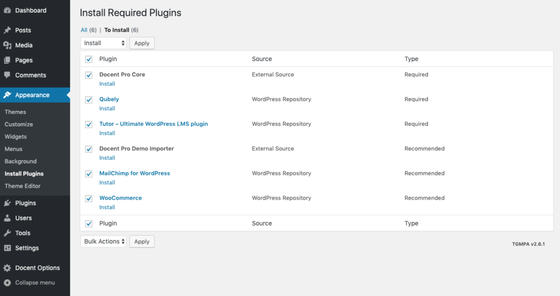Click the Dashboard gauge icon

click(7, 10)
